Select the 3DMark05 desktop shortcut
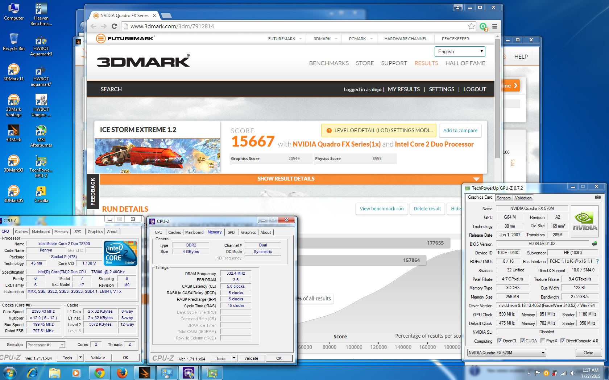This screenshot has height=380, width=609. [13, 194]
